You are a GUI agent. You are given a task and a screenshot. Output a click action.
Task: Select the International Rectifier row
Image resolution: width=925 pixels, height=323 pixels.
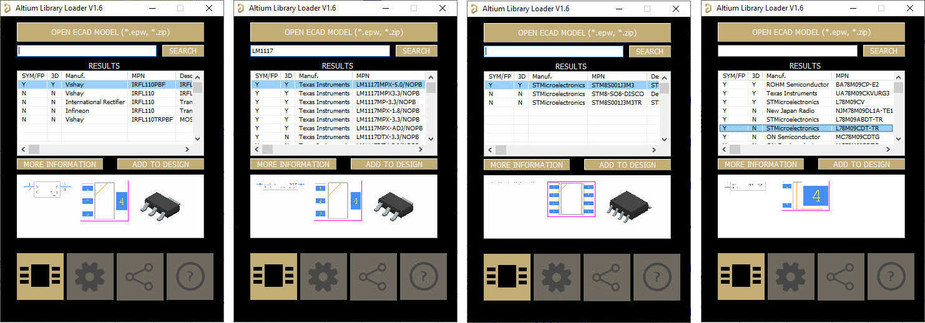(105, 102)
